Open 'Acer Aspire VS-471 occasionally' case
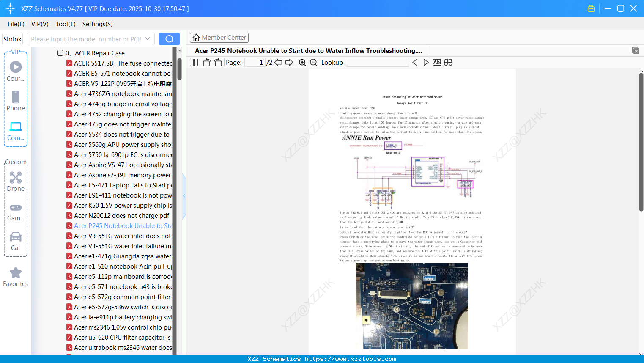This screenshot has width=644, height=363. [x=119, y=165]
